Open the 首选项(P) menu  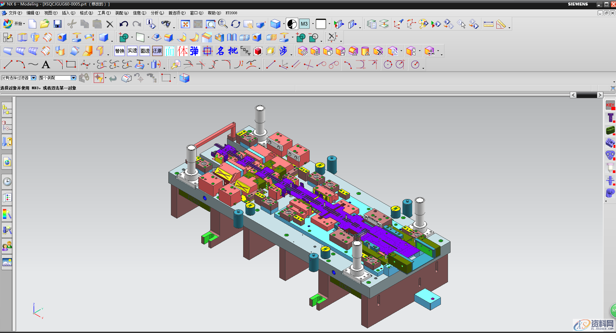[x=177, y=13]
